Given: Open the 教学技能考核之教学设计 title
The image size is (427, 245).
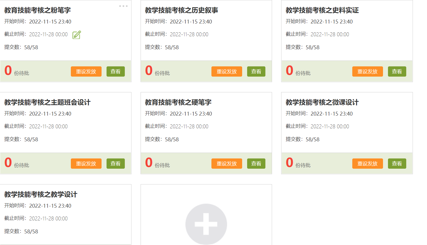Looking at the screenshot, I should click(41, 194).
